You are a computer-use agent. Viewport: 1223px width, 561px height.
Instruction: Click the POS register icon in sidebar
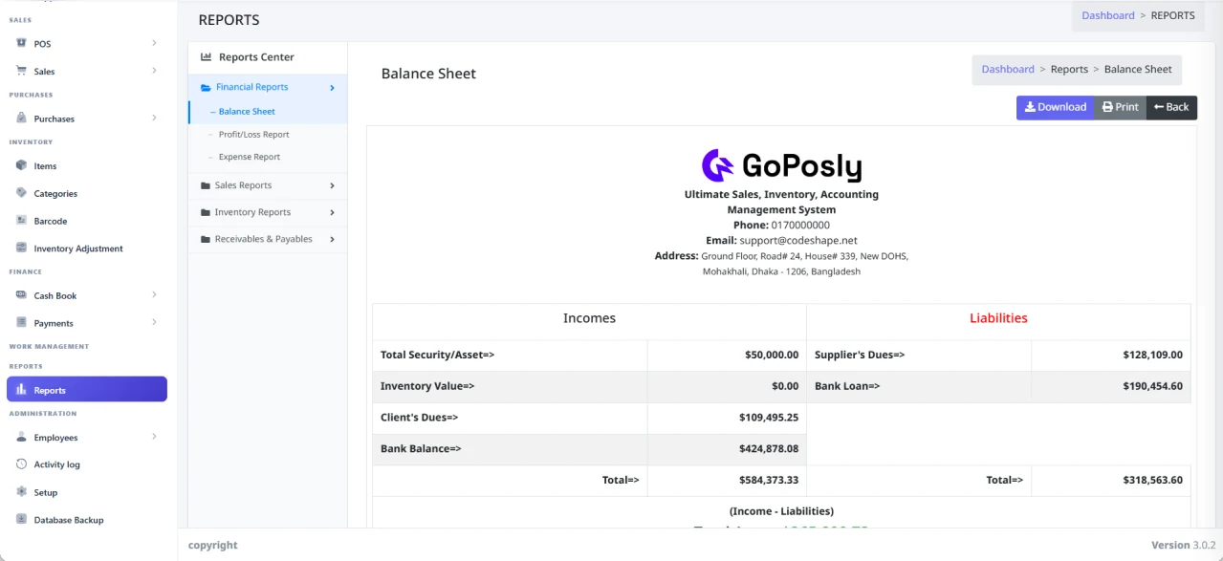[21, 43]
